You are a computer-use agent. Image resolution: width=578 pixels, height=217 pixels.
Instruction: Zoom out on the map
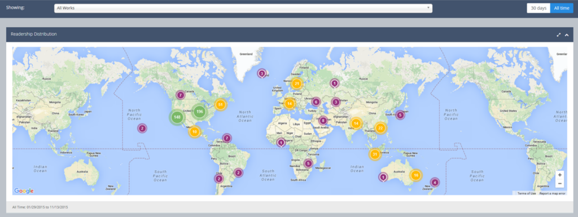tap(559, 183)
